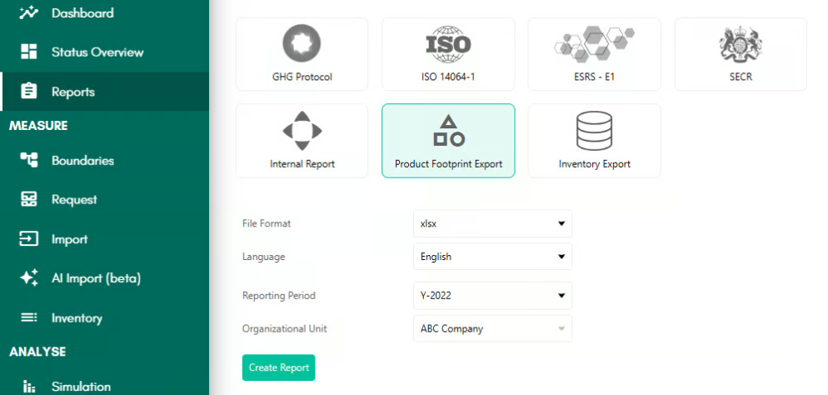Screen dimensions: 828x395
Task: Click the Boundaries hierarchy icon
Action: (28, 160)
